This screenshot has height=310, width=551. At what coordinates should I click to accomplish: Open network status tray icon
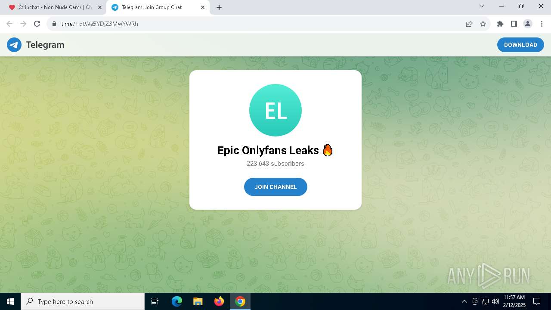click(485, 301)
